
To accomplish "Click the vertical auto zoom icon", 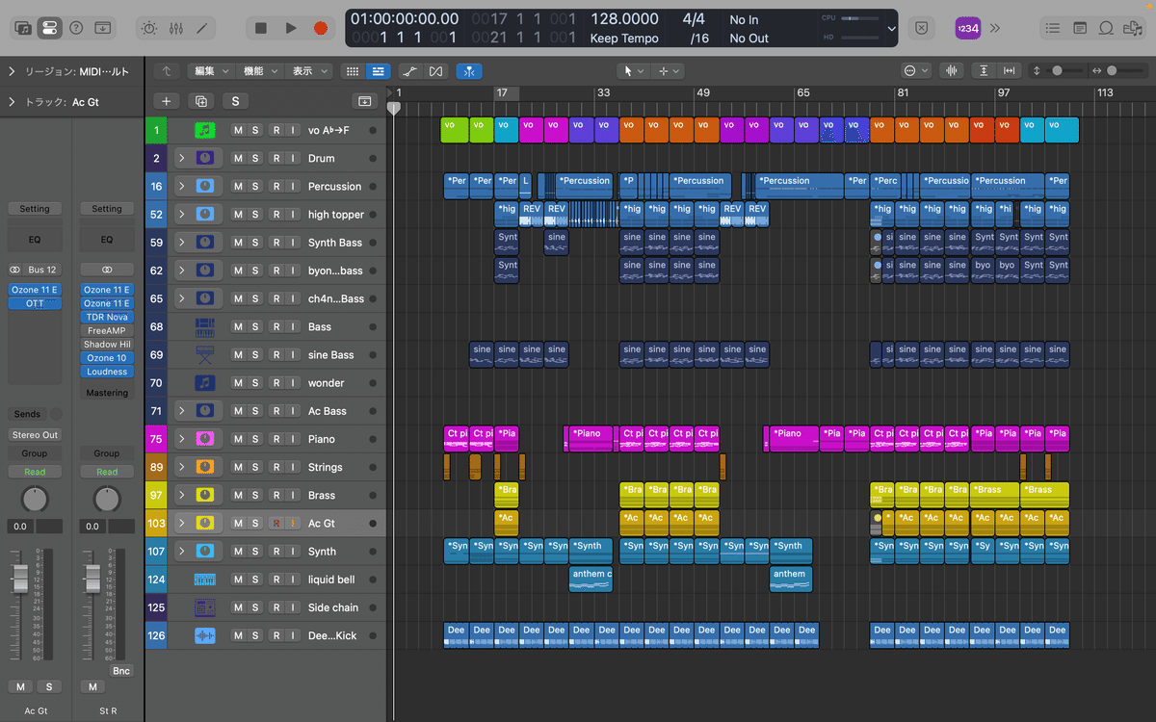I will point(984,71).
